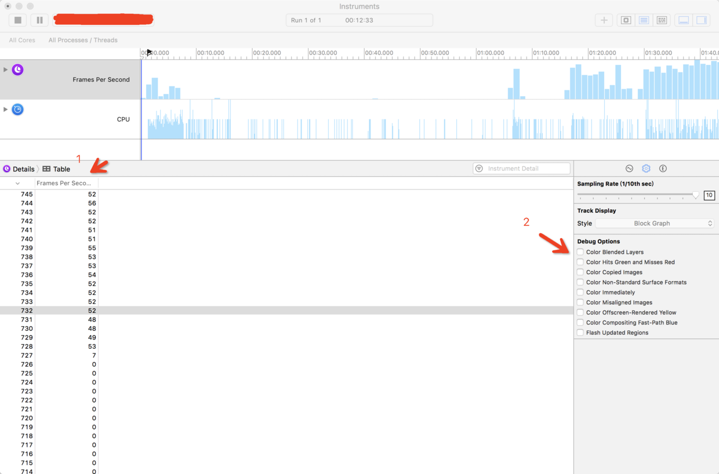719x474 pixels.
Task: Click the CPU track label
Action: [124, 119]
